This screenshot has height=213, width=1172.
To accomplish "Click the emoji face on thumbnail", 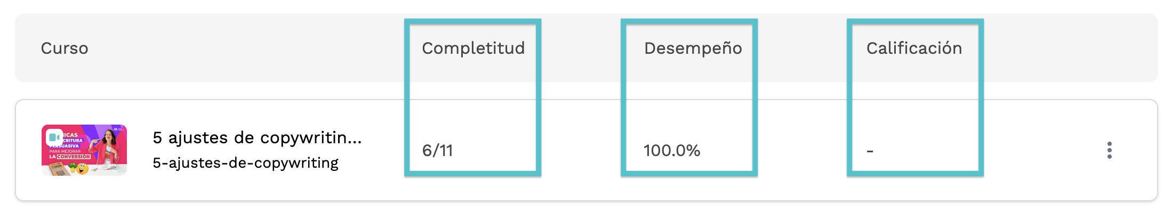I will pos(83,169).
